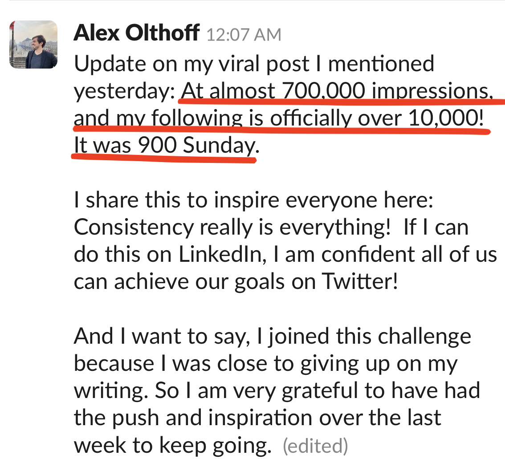Click Alex Olthoff's profile avatar photo

point(33,45)
